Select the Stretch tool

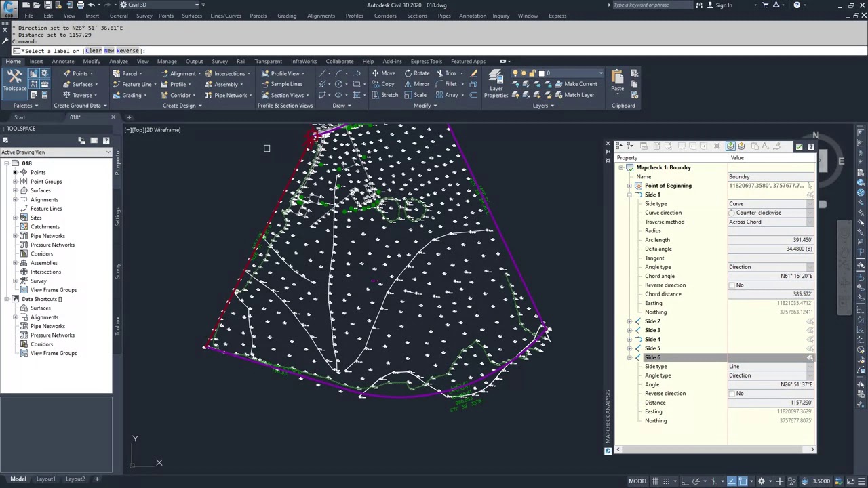click(x=384, y=95)
